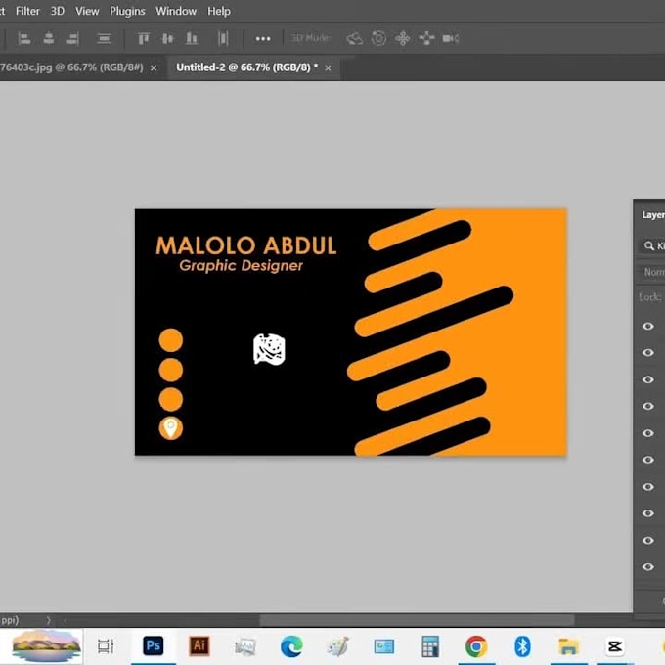Click the Graphic Designer text on canvas
The width and height of the screenshot is (665, 665).
241,266
